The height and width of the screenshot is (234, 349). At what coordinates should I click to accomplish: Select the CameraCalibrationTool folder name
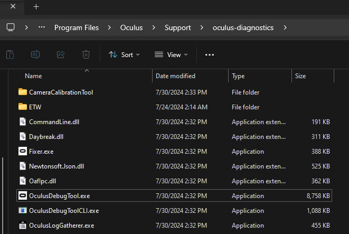tap(61, 92)
